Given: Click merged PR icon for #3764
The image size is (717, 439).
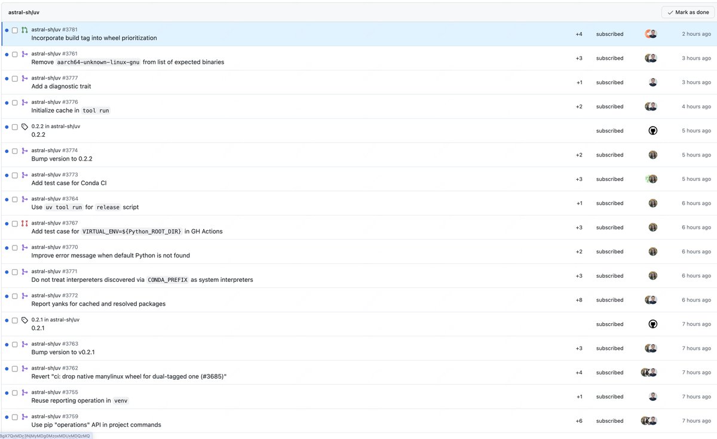Looking at the screenshot, I should click(24, 199).
